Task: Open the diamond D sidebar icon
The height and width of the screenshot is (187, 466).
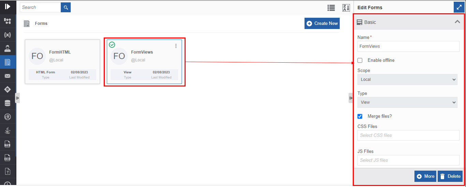Action: [8, 89]
